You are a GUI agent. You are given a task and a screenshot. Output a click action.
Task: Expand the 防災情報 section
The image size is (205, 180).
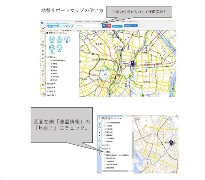[51, 91]
